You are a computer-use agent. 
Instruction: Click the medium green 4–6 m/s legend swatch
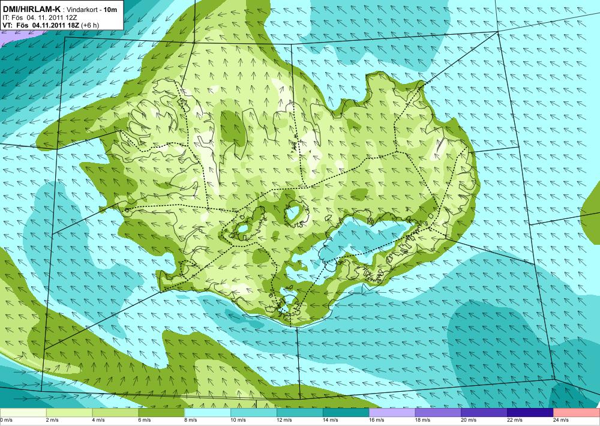[115, 413]
